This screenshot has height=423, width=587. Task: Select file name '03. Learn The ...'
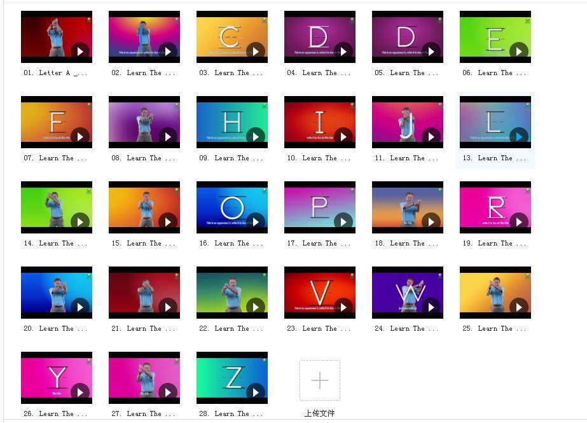[231, 73]
